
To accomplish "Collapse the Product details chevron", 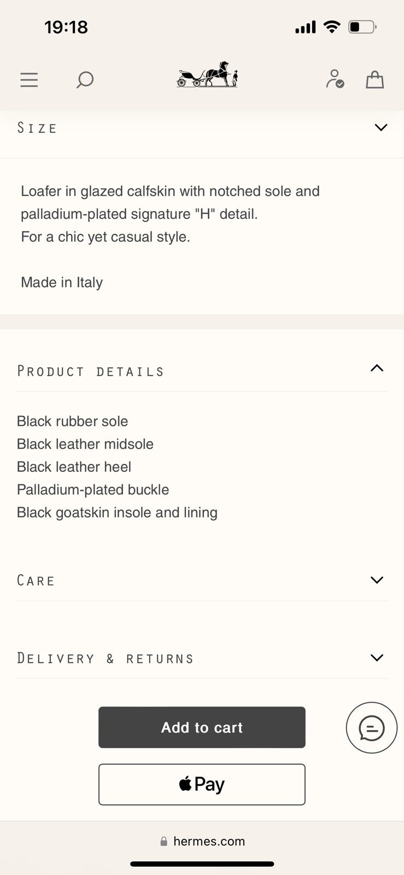I will (x=377, y=368).
